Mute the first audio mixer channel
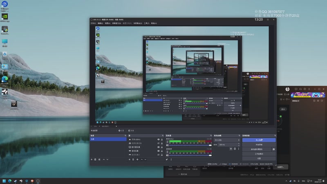Screen dimensions: 327x184 tap(167, 145)
